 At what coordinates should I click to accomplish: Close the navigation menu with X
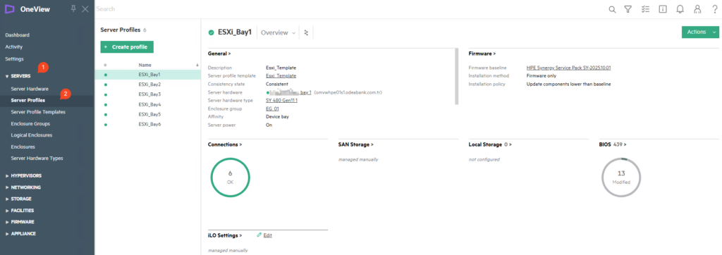pyautogui.click(x=85, y=8)
